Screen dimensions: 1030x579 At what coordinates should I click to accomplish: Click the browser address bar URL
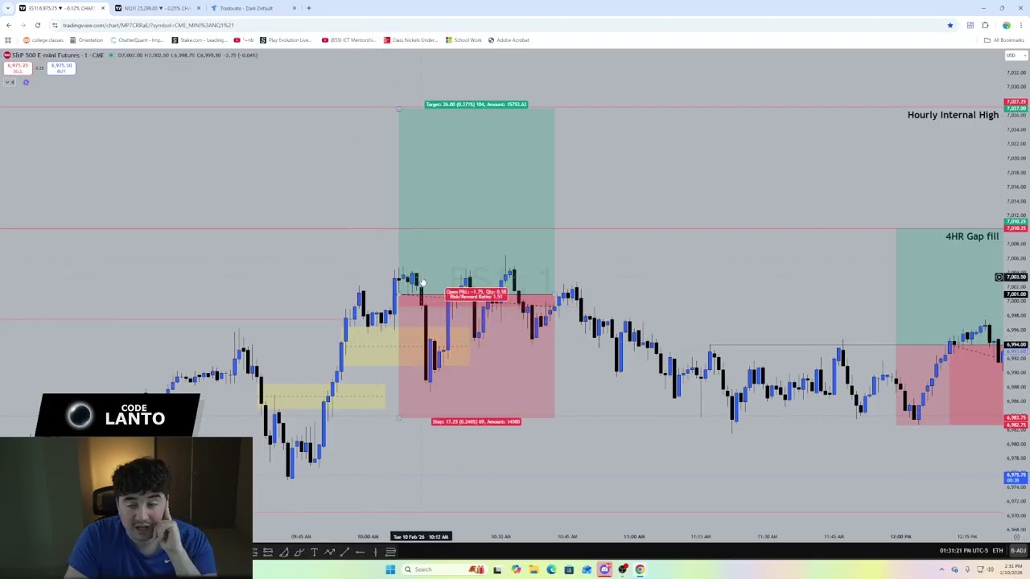coord(148,25)
